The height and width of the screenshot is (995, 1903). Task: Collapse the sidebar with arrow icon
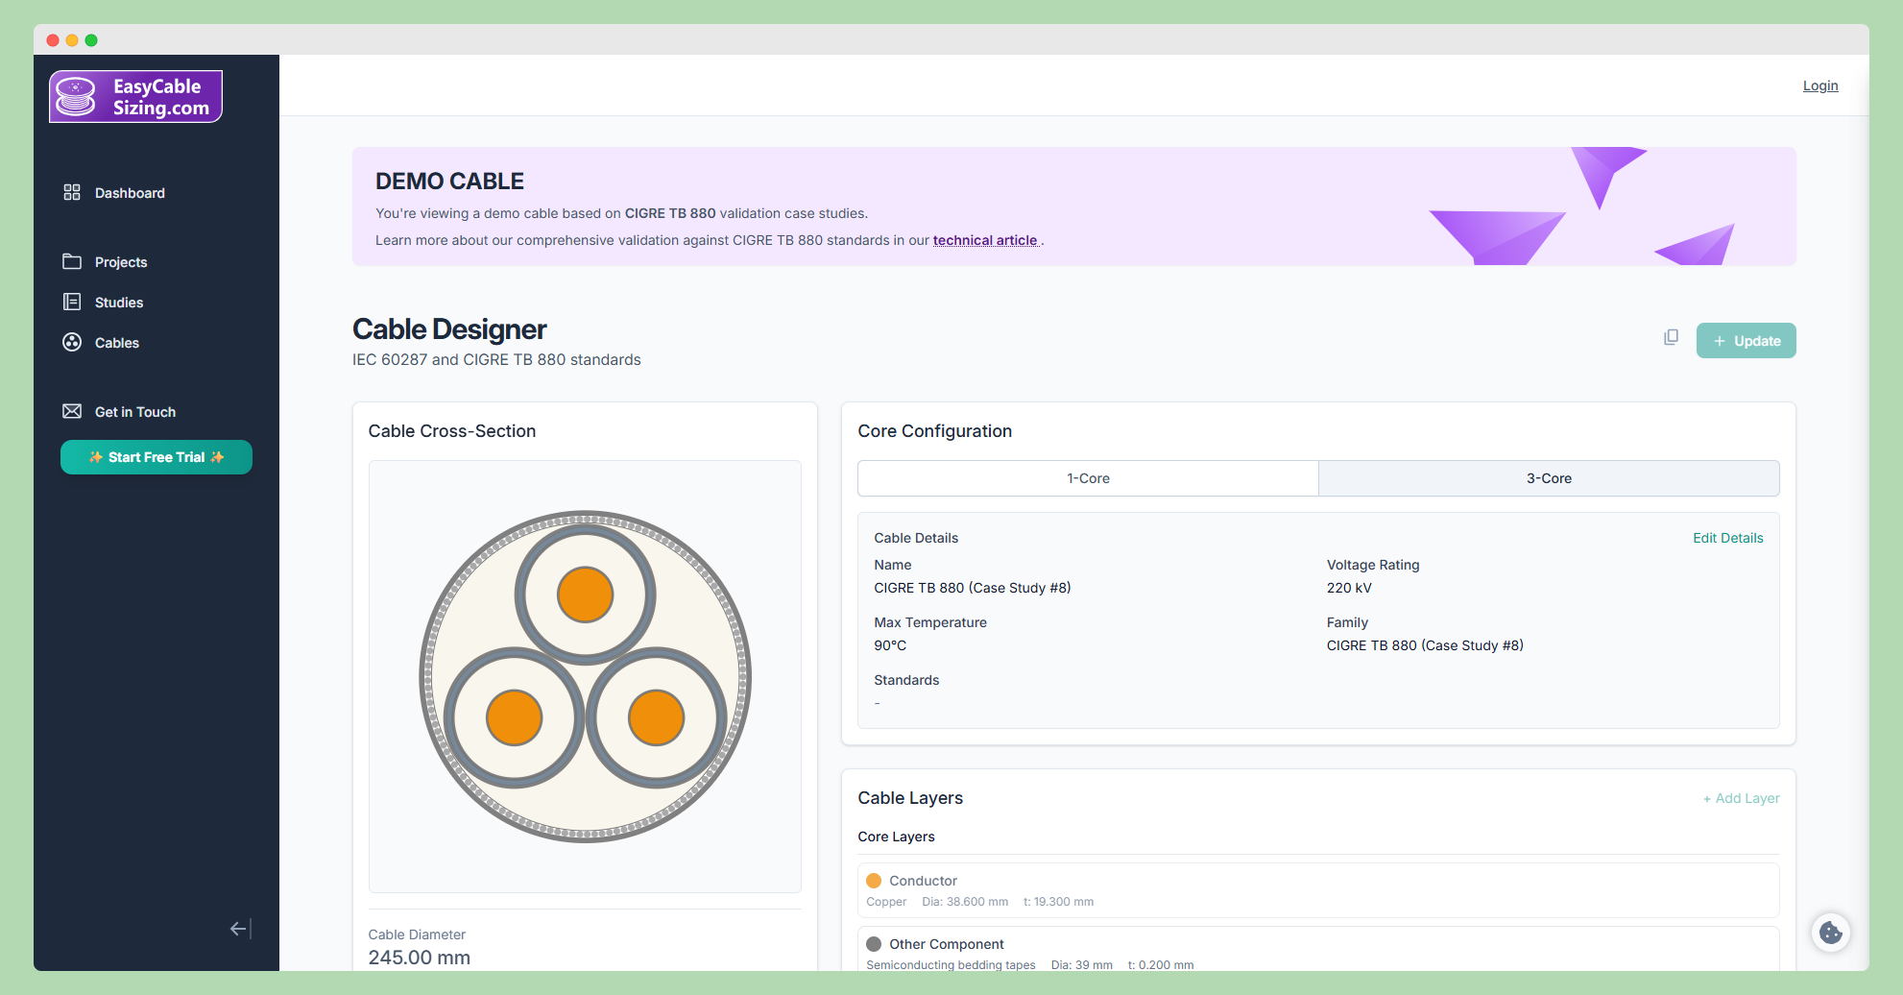240,929
